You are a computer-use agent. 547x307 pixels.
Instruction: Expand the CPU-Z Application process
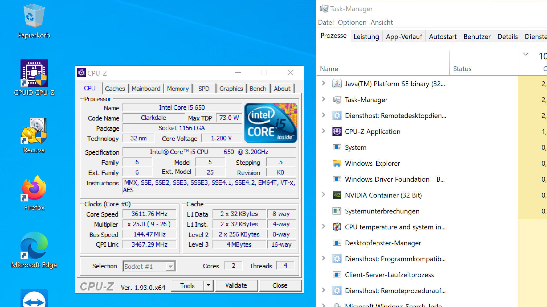coord(324,131)
